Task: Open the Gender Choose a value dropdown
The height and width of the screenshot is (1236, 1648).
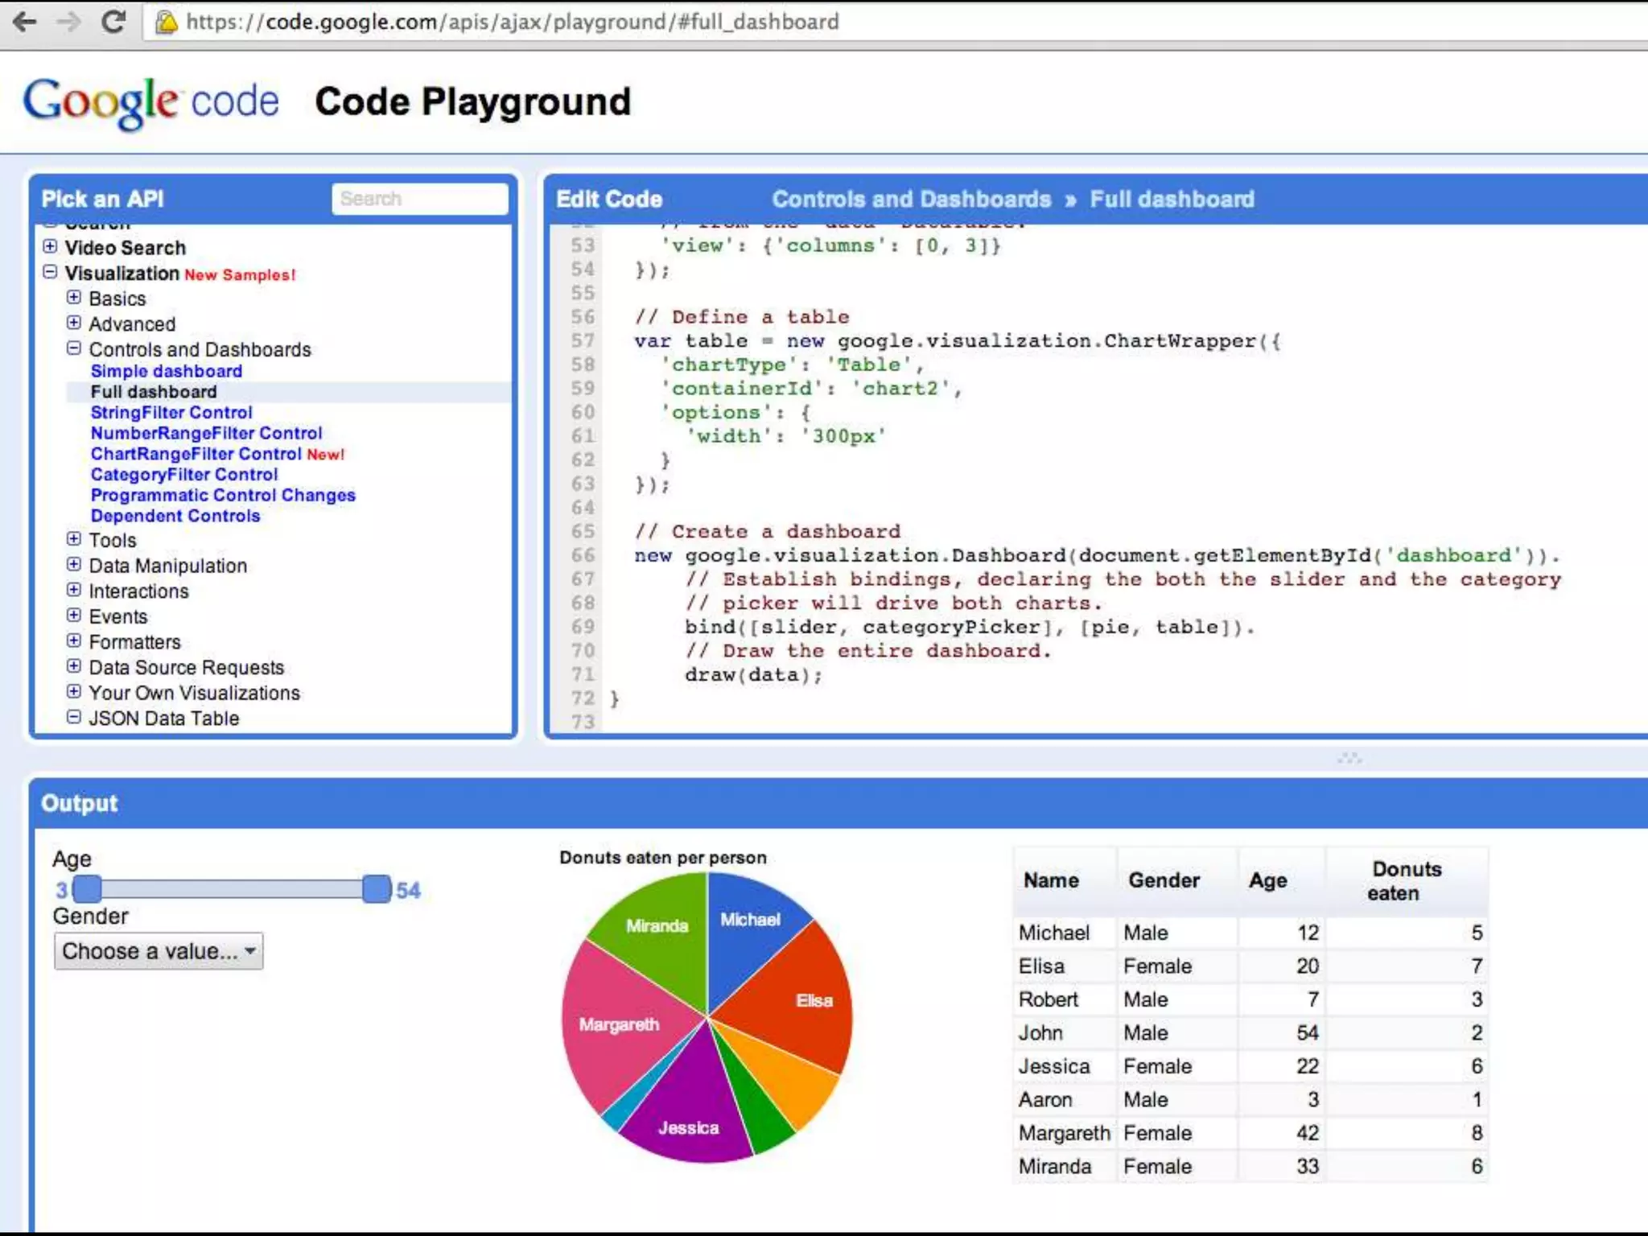Action: click(159, 951)
